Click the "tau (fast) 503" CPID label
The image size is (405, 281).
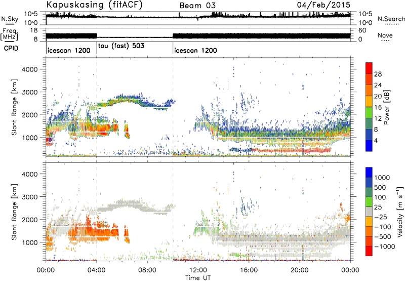[x=121, y=46]
